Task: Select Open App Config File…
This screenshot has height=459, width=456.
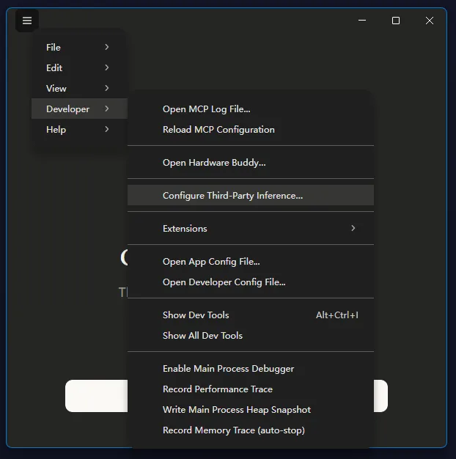Action: click(x=251, y=262)
